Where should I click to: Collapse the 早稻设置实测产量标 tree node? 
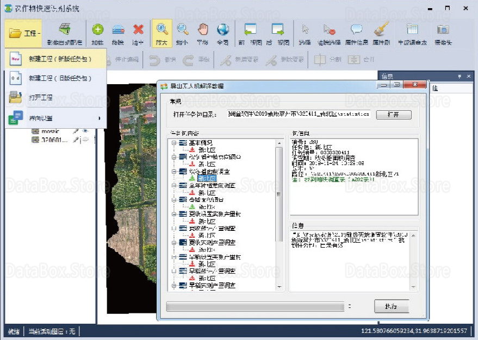(174, 257)
